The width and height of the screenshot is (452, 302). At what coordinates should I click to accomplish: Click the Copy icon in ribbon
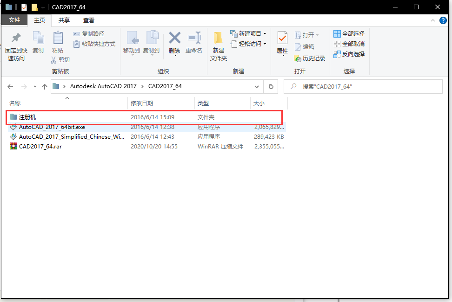(x=38, y=38)
